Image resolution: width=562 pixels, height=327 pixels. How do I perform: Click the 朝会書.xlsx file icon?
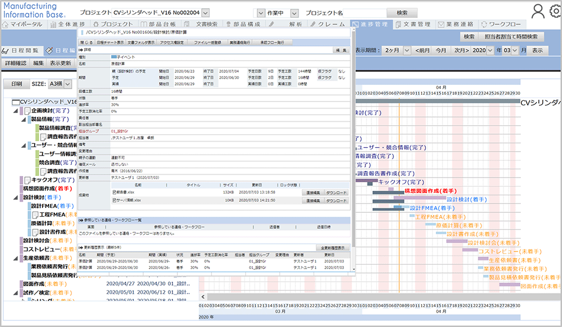(114, 192)
